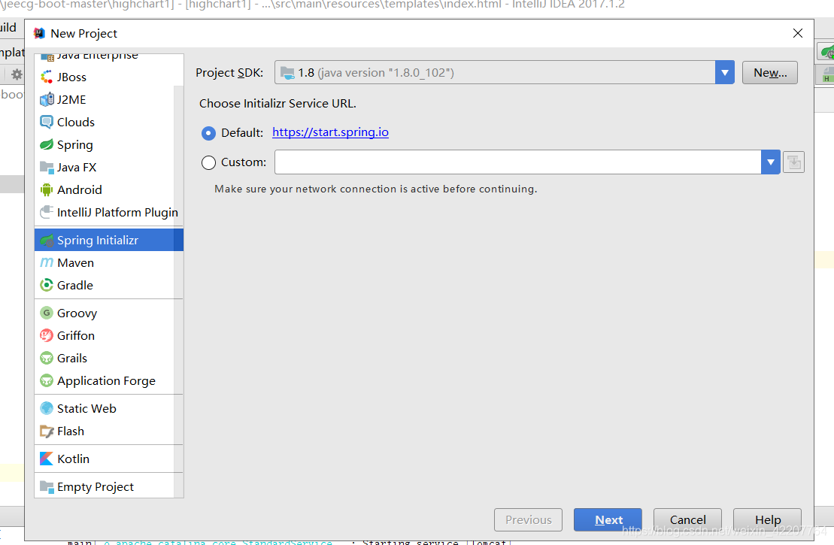Select Kotlin text in project list
834x545 pixels.
click(74, 459)
